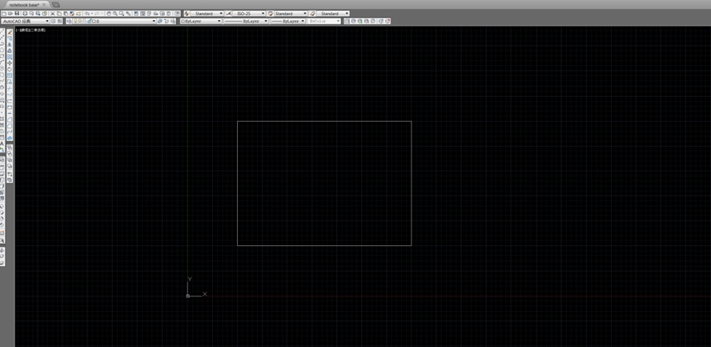Open the table style Standard dropdown
The width and height of the screenshot is (711, 347).
pyautogui.click(x=291, y=14)
